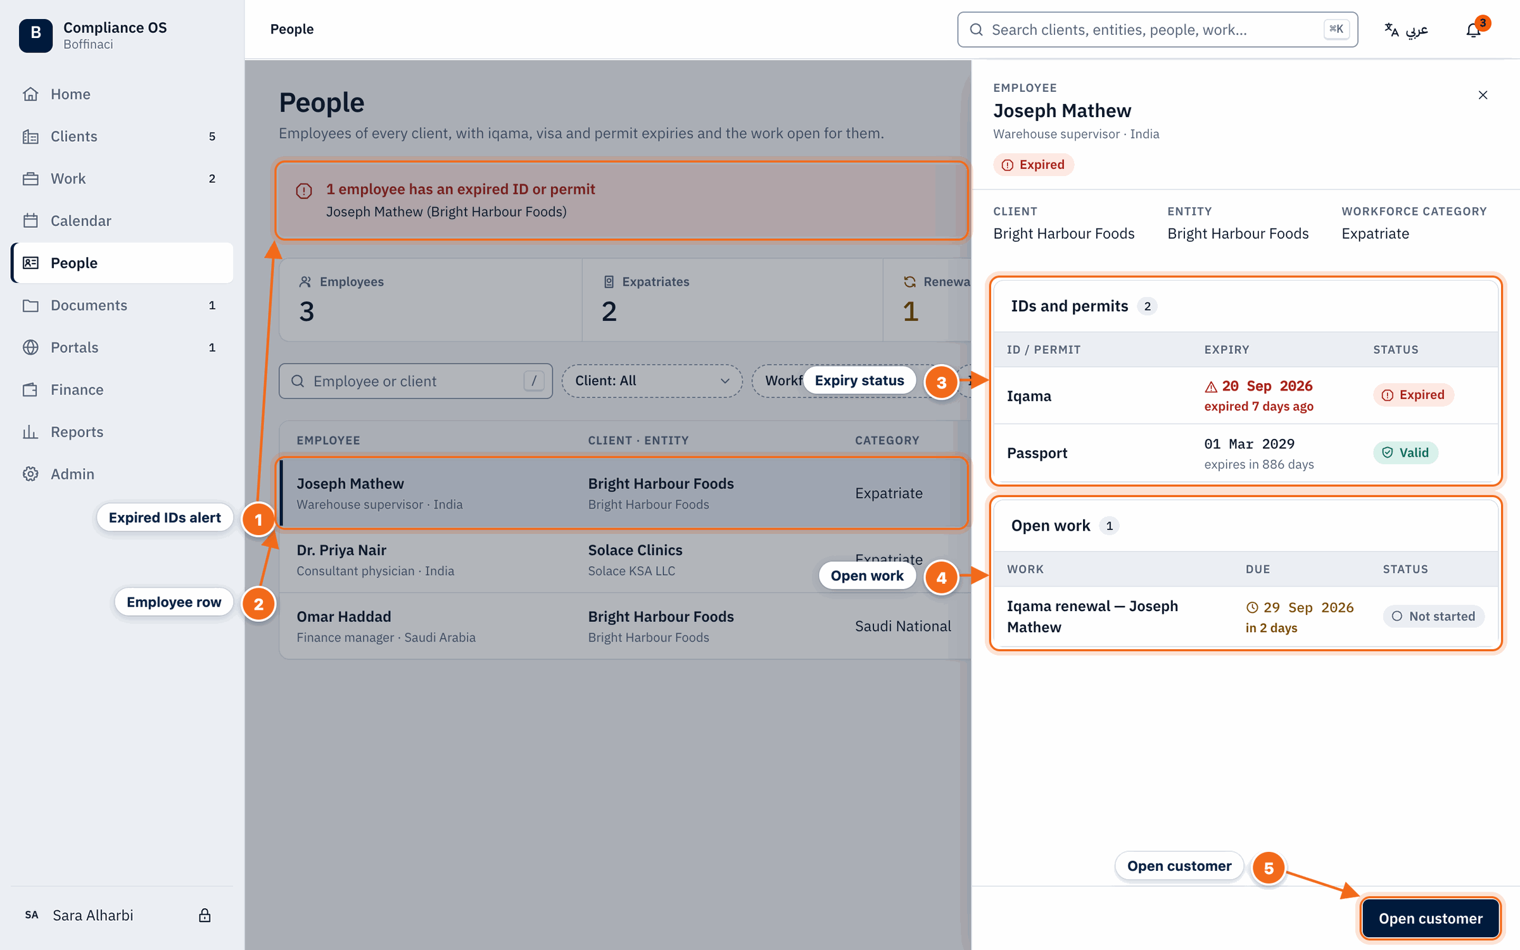Click the People card icon in sidebar
This screenshot has width=1520, height=950.
click(x=30, y=263)
